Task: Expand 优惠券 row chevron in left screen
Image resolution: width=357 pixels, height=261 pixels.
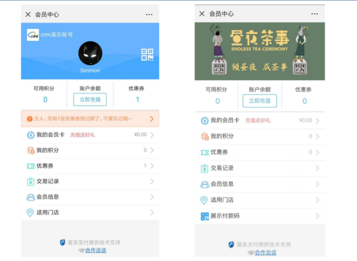Action: pyautogui.click(x=152, y=166)
